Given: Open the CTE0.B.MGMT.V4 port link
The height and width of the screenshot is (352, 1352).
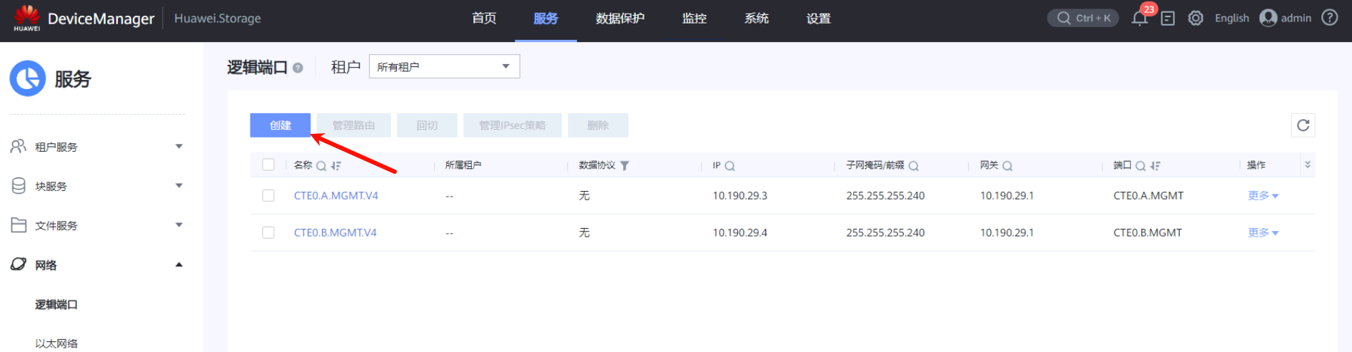Looking at the screenshot, I should tap(335, 233).
